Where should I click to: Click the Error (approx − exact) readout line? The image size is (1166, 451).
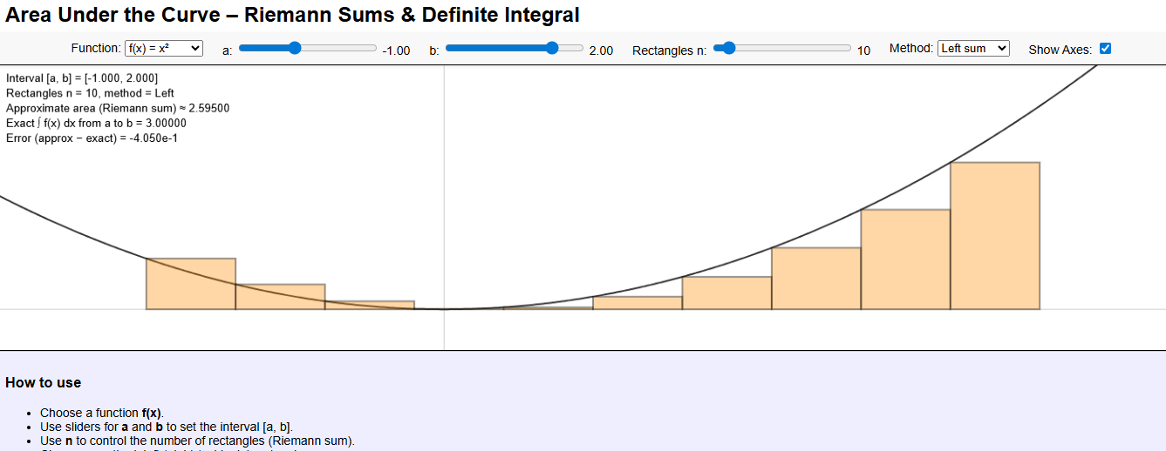click(92, 138)
